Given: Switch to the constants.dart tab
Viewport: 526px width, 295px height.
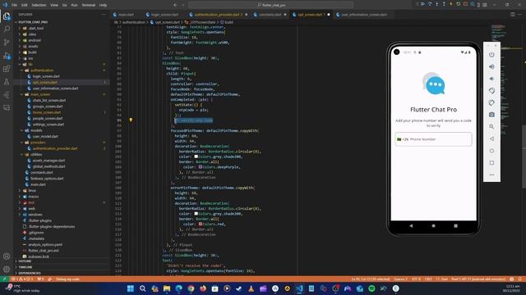Looking at the screenshot, I should pyautogui.click(x=270, y=15).
